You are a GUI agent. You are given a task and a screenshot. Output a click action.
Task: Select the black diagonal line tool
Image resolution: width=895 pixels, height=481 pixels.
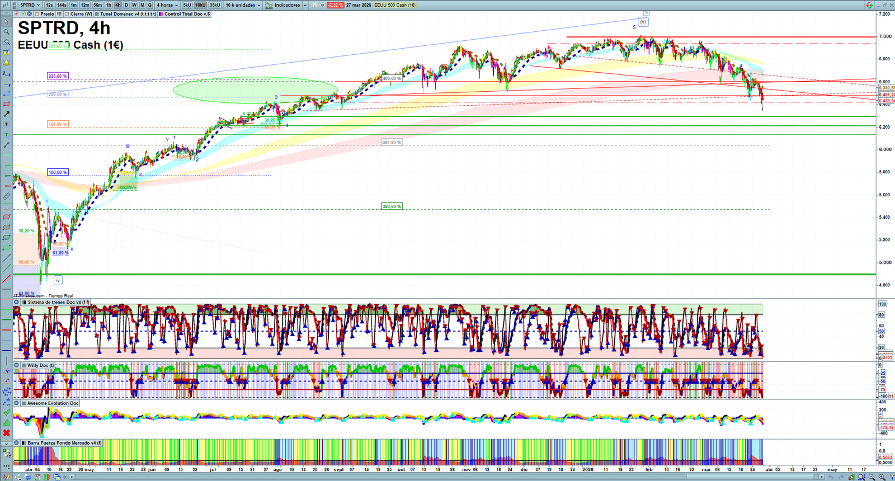pyautogui.click(x=6, y=258)
